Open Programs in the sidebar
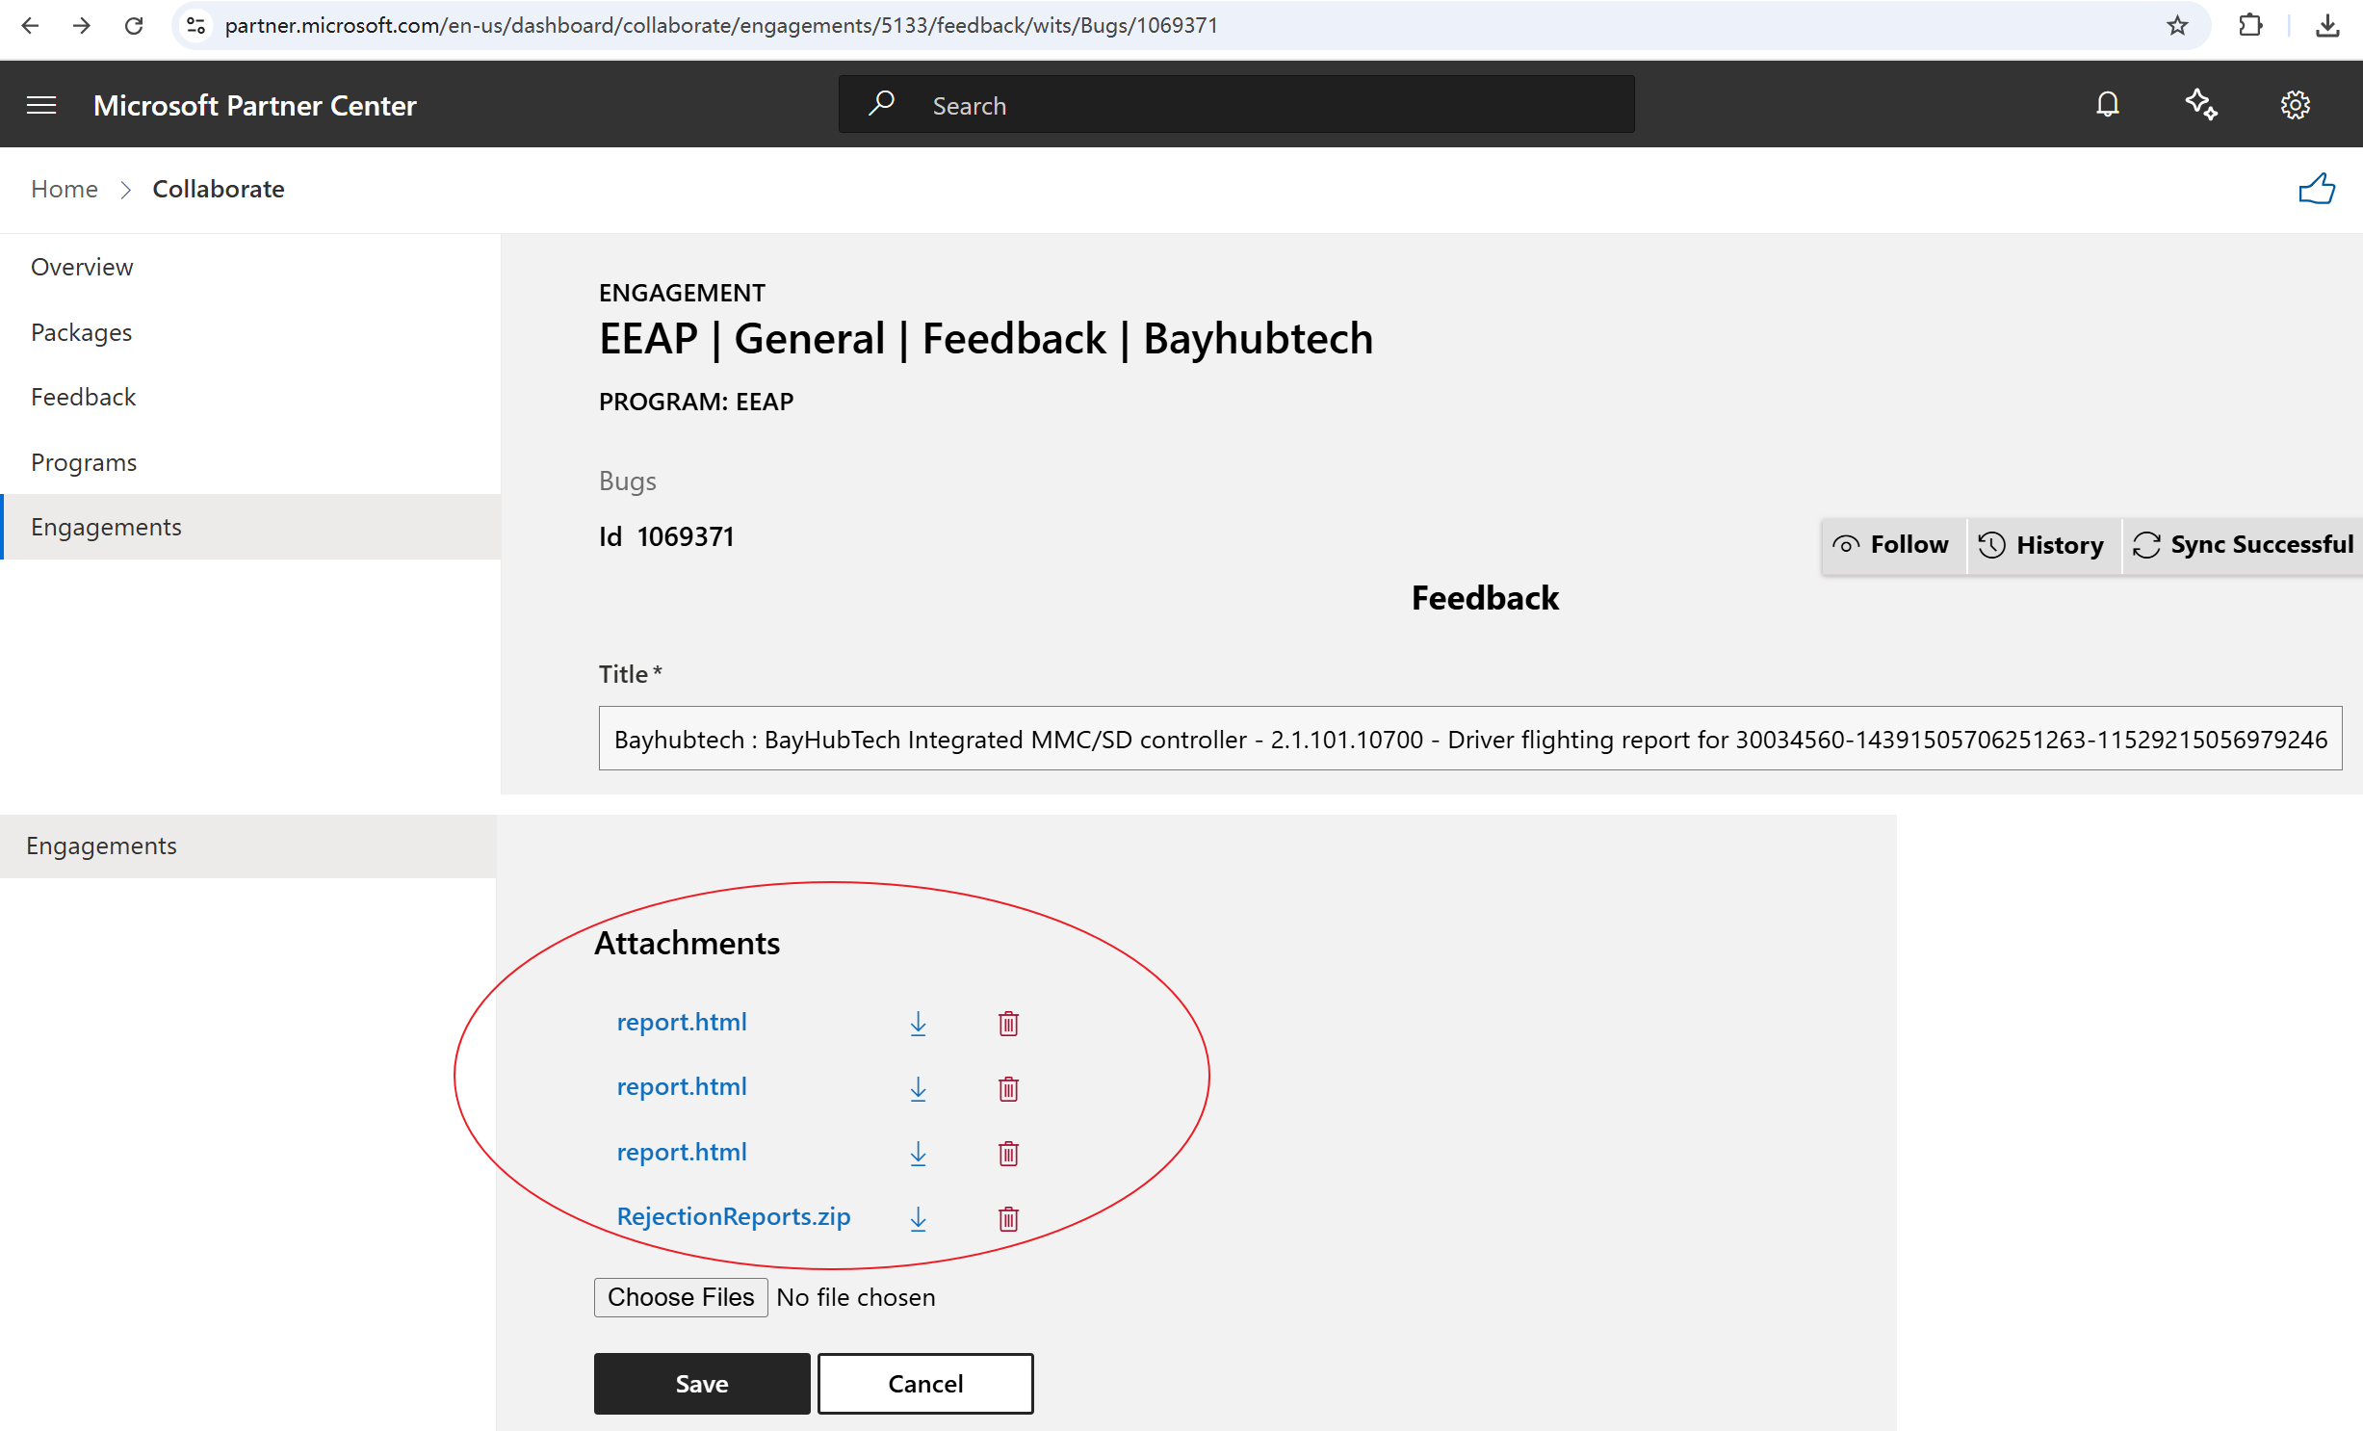Viewport: 2363px width, 1431px height. pyautogui.click(x=84, y=462)
